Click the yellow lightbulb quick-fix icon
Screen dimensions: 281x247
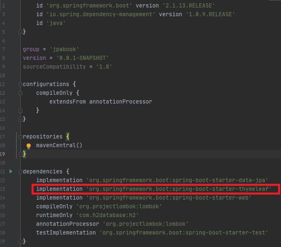click(29, 146)
